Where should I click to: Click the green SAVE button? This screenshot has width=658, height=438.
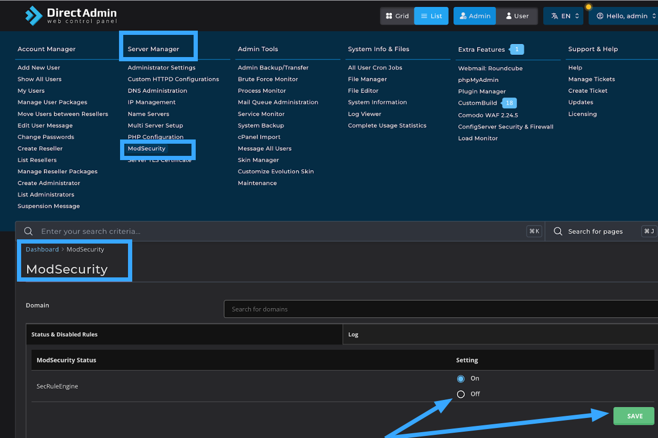click(634, 416)
